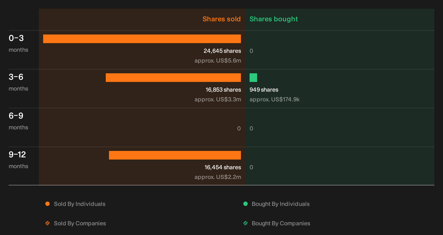Select the 949 shares value
Image resolution: width=443 pixels, height=235 pixels.
pyautogui.click(x=264, y=90)
